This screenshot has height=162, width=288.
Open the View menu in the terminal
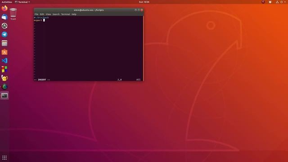(48, 14)
